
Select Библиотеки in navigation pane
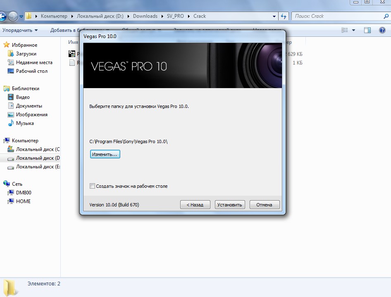(26, 89)
